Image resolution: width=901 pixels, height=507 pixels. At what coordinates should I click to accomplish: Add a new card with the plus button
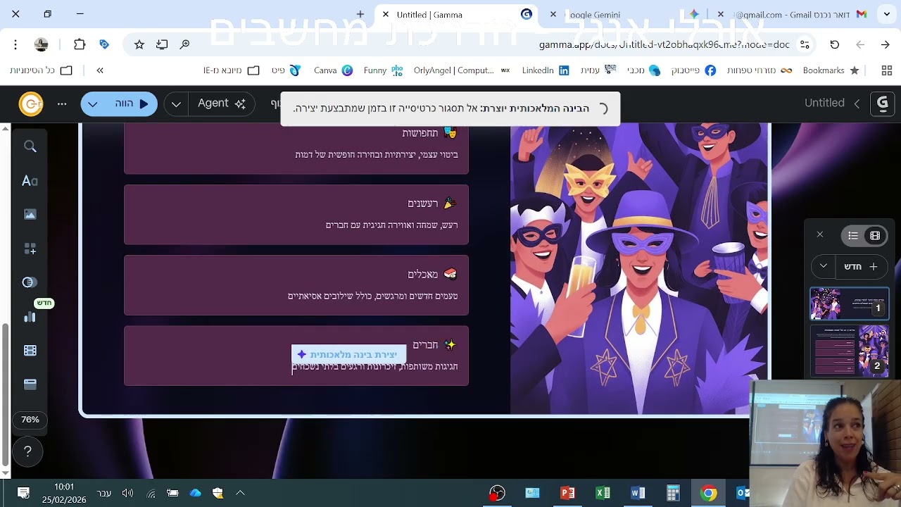pyautogui.click(x=862, y=267)
